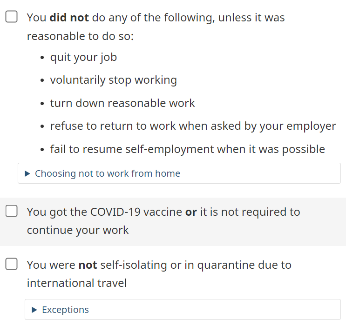Enable the not self-isolating checkbox
This screenshot has width=346, height=332.
click(x=12, y=265)
